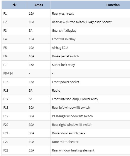
Task: Click the № column header
Action: [14, 5]
